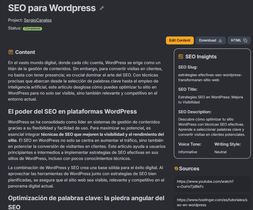Image resolution: width=253 pixels, height=210 pixels.
Task: Click paragraph starting 'La combinación de WordPress y SEO'
Action: pos(86,177)
